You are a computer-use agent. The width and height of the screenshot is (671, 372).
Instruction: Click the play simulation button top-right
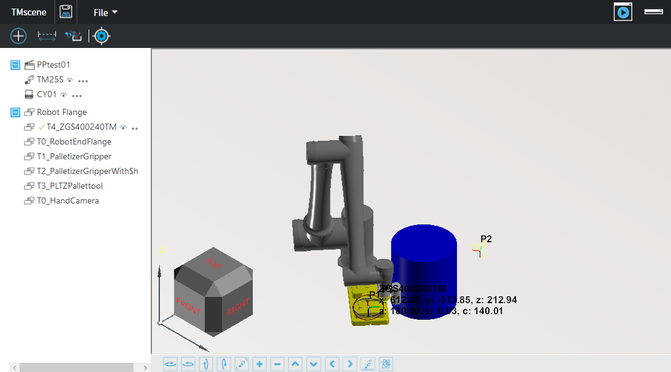pos(623,12)
